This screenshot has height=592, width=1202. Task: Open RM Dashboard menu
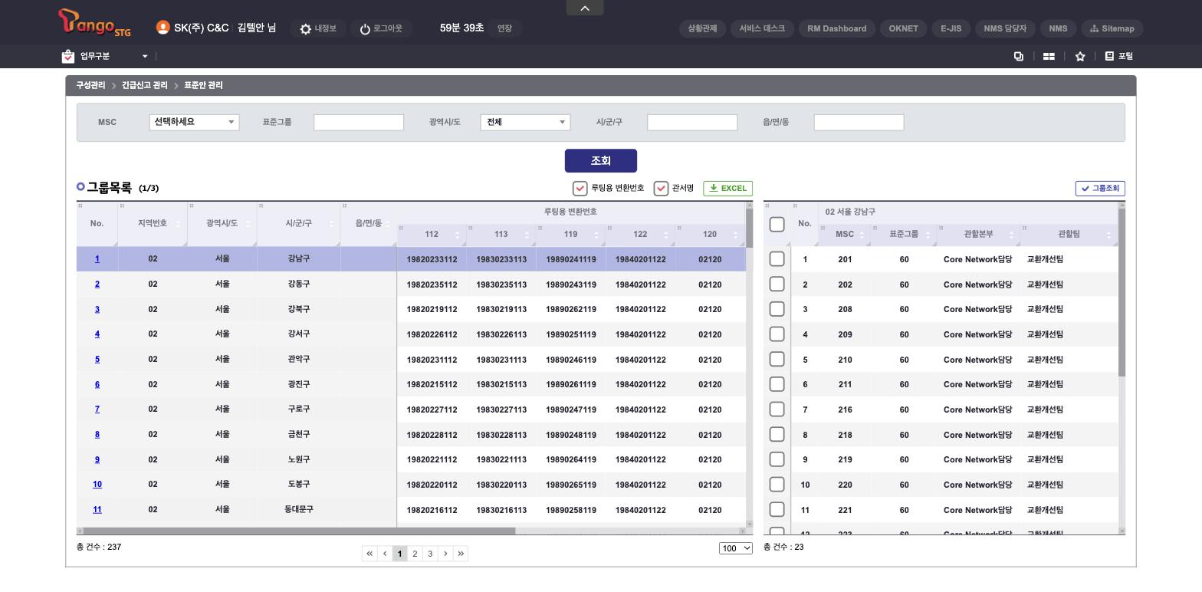(837, 28)
